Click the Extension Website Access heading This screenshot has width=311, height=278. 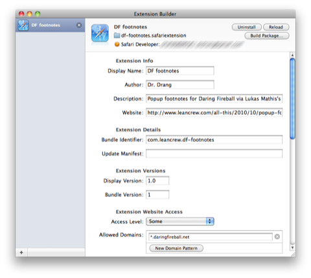(x=149, y=212)
